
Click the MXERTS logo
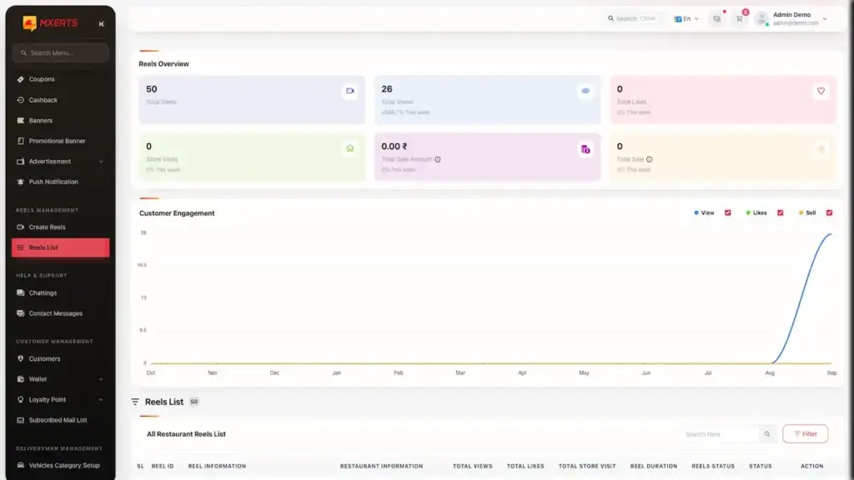point(50,22)
